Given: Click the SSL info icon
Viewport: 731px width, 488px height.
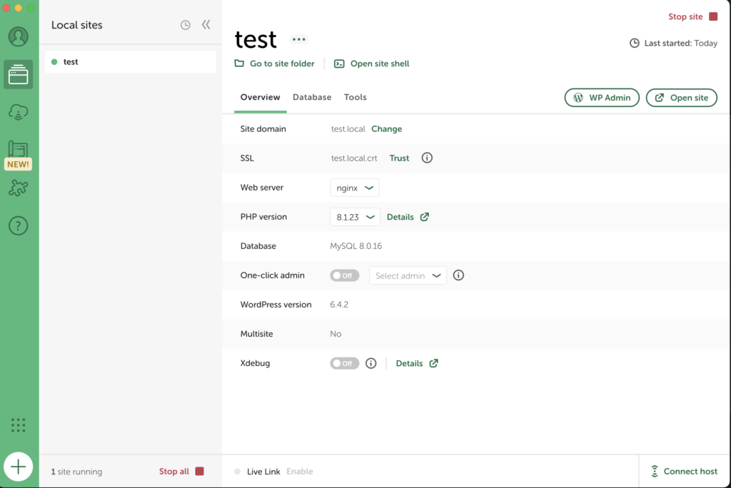Looking at the screenshot, I should click(x=427, y=158).
